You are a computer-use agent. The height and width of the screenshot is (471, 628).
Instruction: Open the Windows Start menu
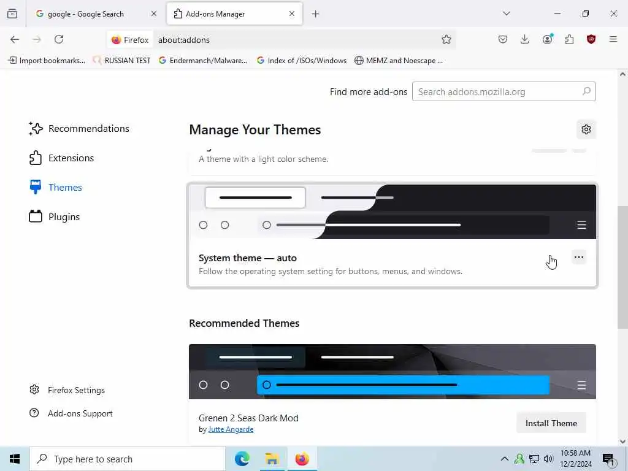(15, 459)
